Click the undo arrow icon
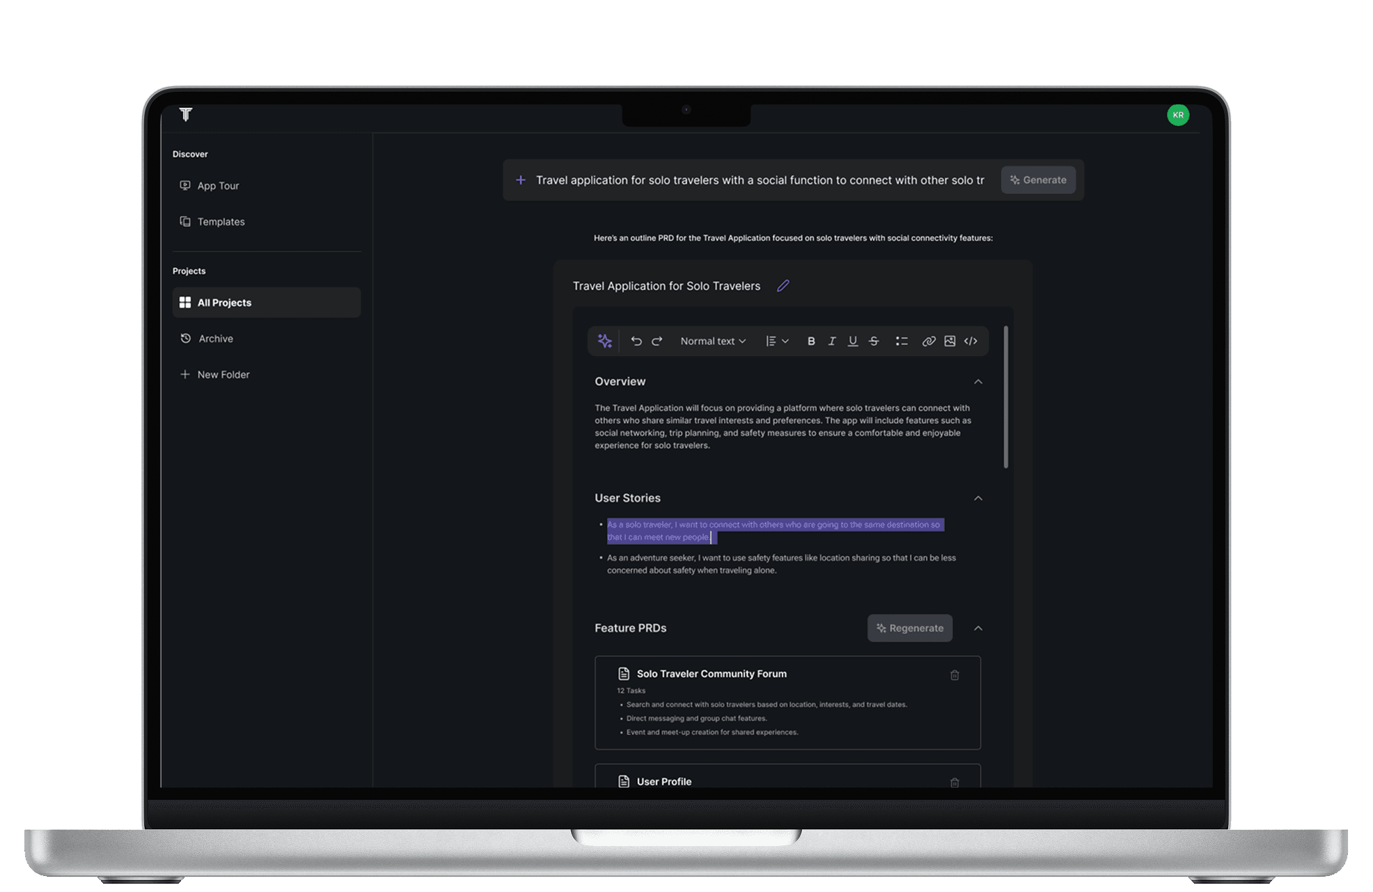Screen dimensions: 1373x892 pos(636,341)
